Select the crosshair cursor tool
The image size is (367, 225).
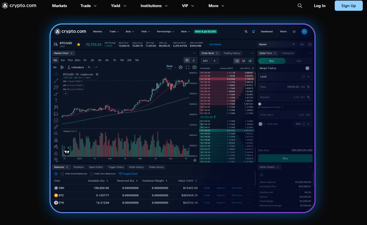[x=56, y=74]
